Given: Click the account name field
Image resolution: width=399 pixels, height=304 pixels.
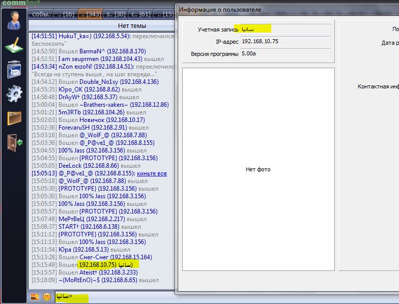Looking at the screenshot, I should point(285,29).
